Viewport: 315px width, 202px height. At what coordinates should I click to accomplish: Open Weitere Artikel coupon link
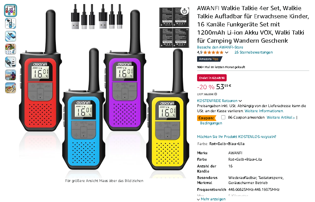click(281, 117)
